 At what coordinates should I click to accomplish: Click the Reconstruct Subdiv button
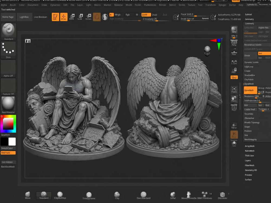257,45
